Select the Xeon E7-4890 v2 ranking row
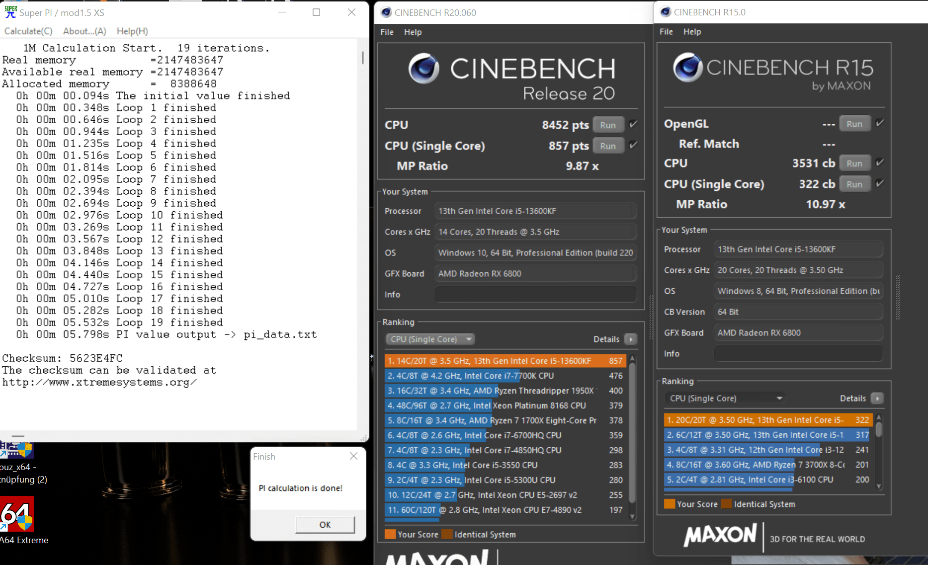928x565 pixels. click(505, 510)
